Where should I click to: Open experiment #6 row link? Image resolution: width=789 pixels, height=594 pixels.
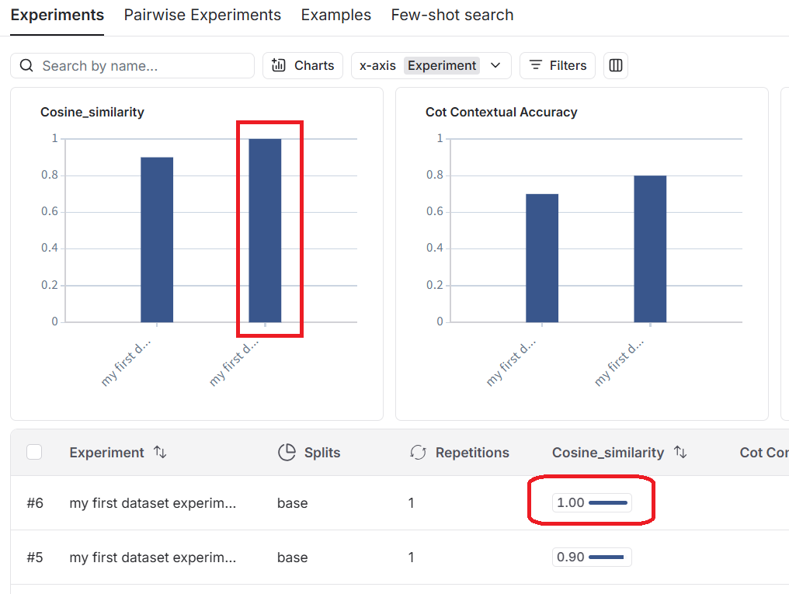(153, 503)
